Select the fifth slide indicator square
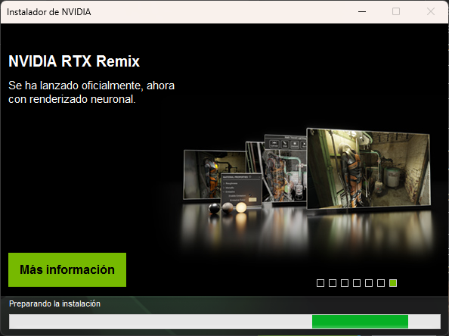The image size is (449, 336). click(x=369, y=283)
